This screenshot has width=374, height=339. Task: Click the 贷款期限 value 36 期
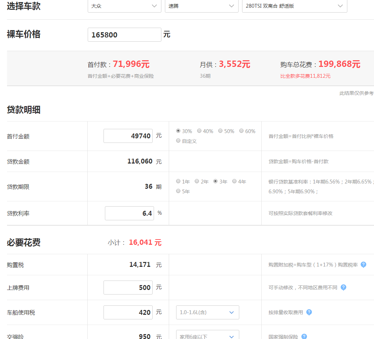tap(153, 186)
